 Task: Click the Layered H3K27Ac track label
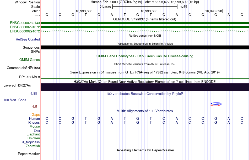17,85
